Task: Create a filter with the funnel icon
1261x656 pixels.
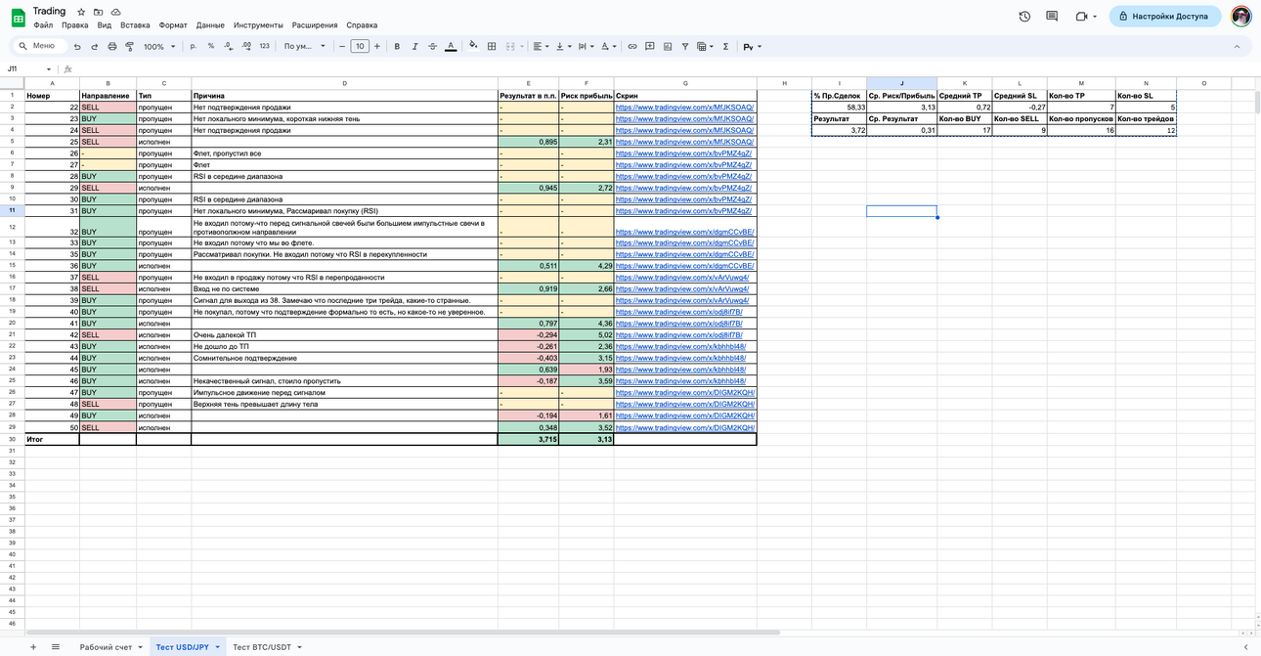Action: pos(685,46)
